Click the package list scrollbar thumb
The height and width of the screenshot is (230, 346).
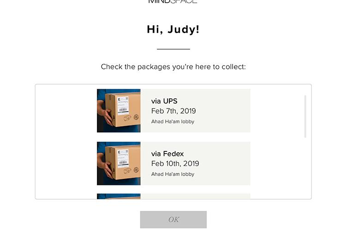coord(305,116)
